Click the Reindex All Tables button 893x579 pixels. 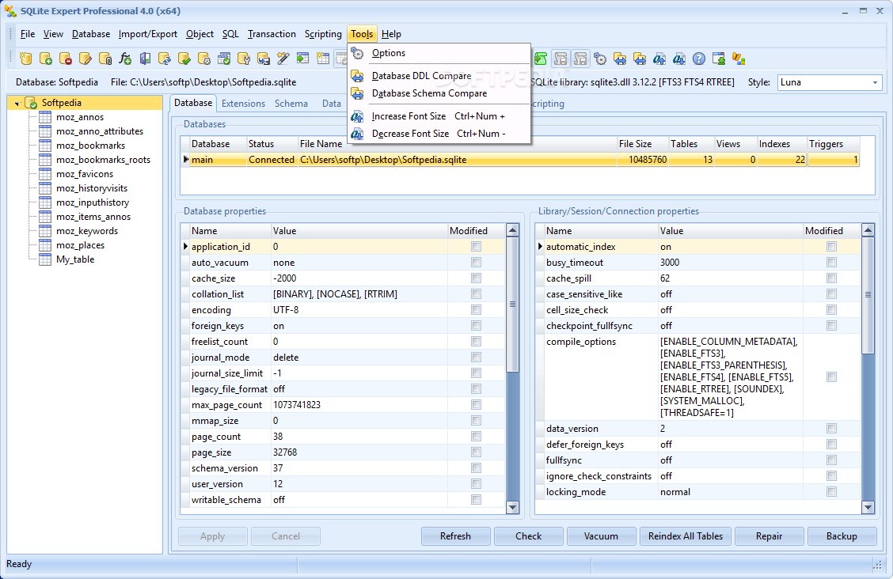pos(685,536)
